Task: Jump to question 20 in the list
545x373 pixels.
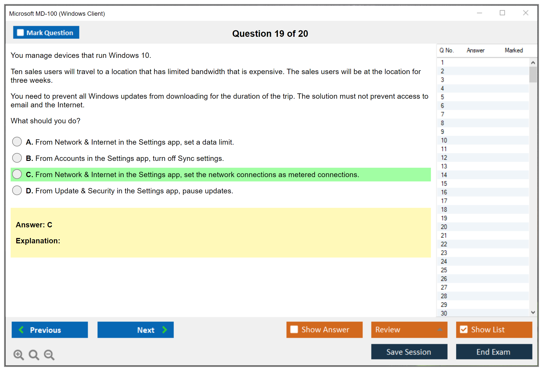Action: (x=444, y=227)
